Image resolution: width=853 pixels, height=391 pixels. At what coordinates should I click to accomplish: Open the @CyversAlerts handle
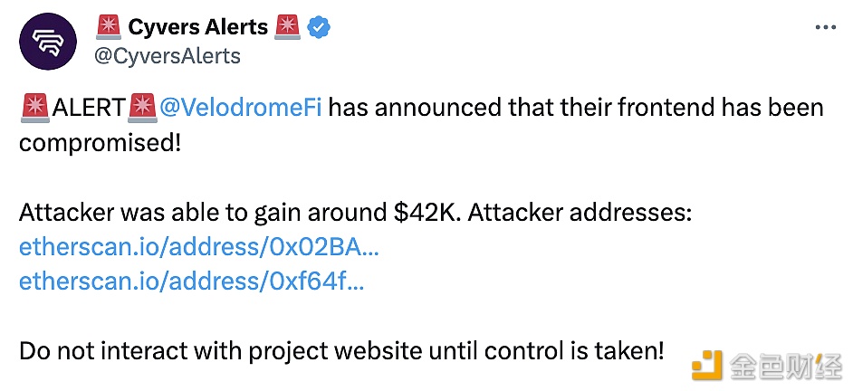tap(167, 56)
